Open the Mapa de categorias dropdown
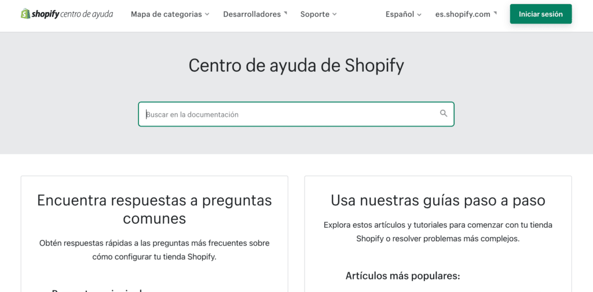The height and width of the screenshot is (292, 593). point(170,14)
